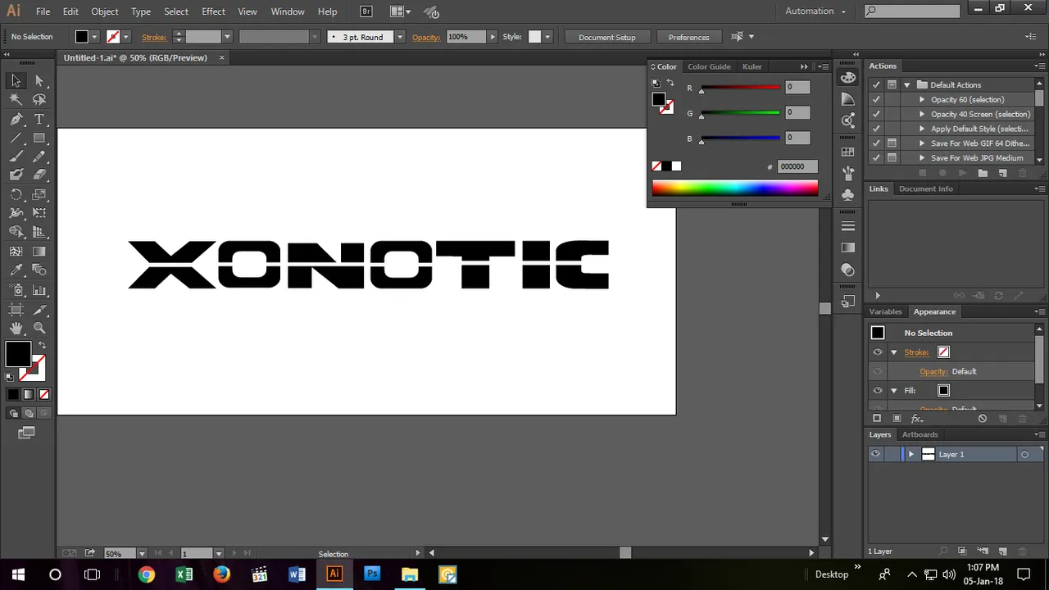This screenshot has height=590, width=1049.
Task: Click the hex color value field
Action: [797, 166]
